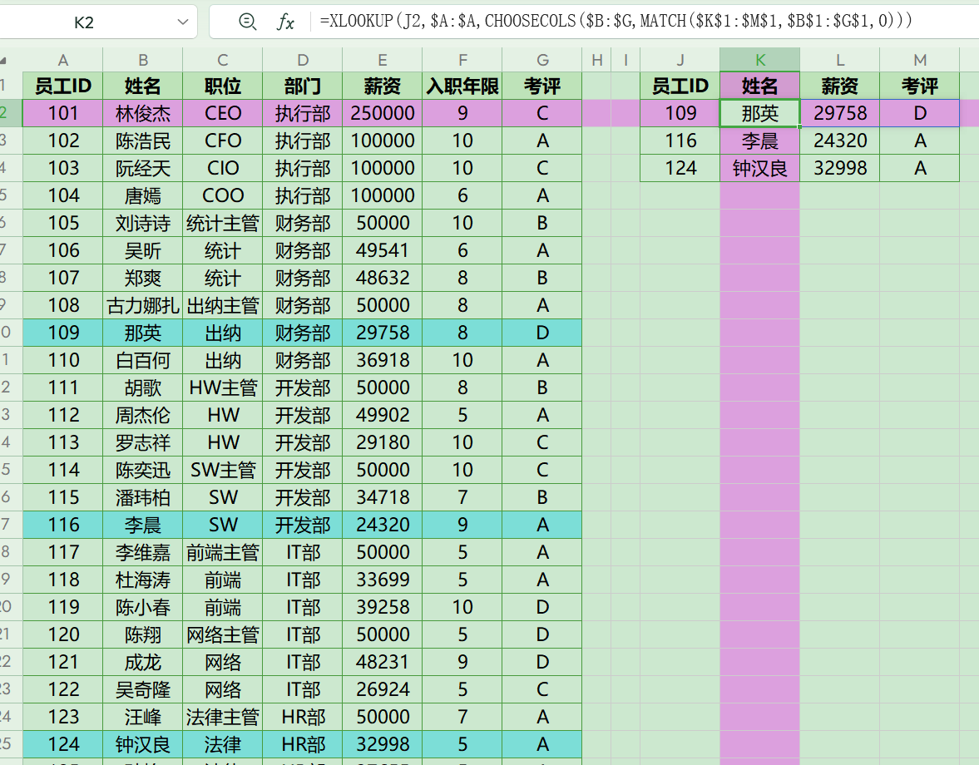Click name 那英 in column B

[x=143, y=333]
